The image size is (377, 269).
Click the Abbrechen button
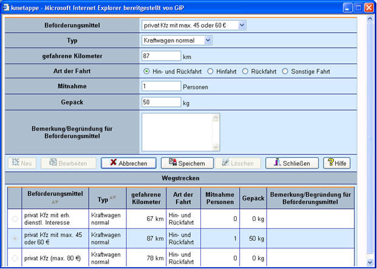[x=129, y=163]
